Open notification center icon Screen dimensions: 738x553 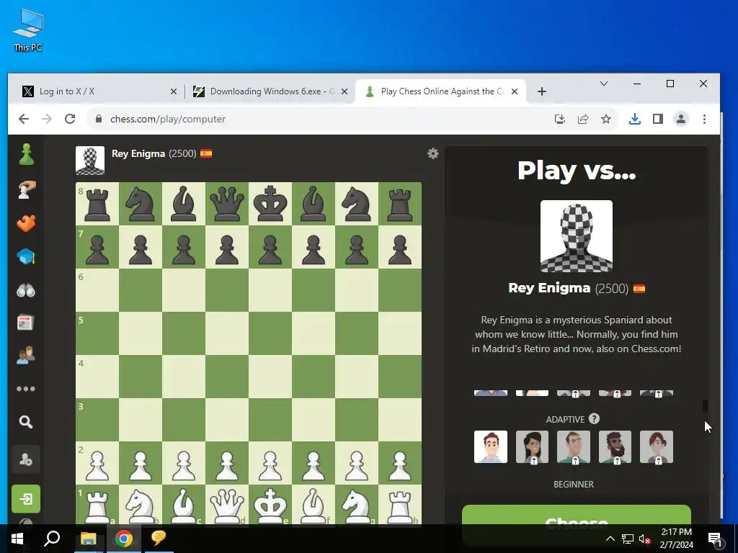[x=714, y=539]
